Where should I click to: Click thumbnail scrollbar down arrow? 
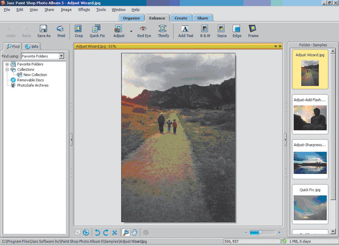(x=333, y=232)
